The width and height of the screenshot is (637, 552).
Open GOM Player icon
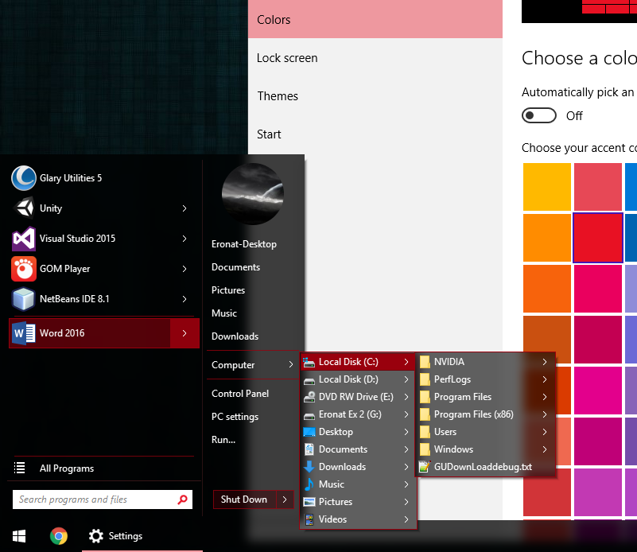pos(24,269)
